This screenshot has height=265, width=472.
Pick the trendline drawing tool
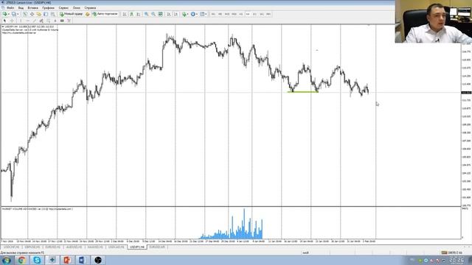click(x=35, y=21)
